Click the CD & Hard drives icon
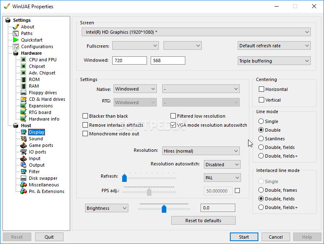The width and height of the screenshot is (324, 244). (x=24, y=99)
